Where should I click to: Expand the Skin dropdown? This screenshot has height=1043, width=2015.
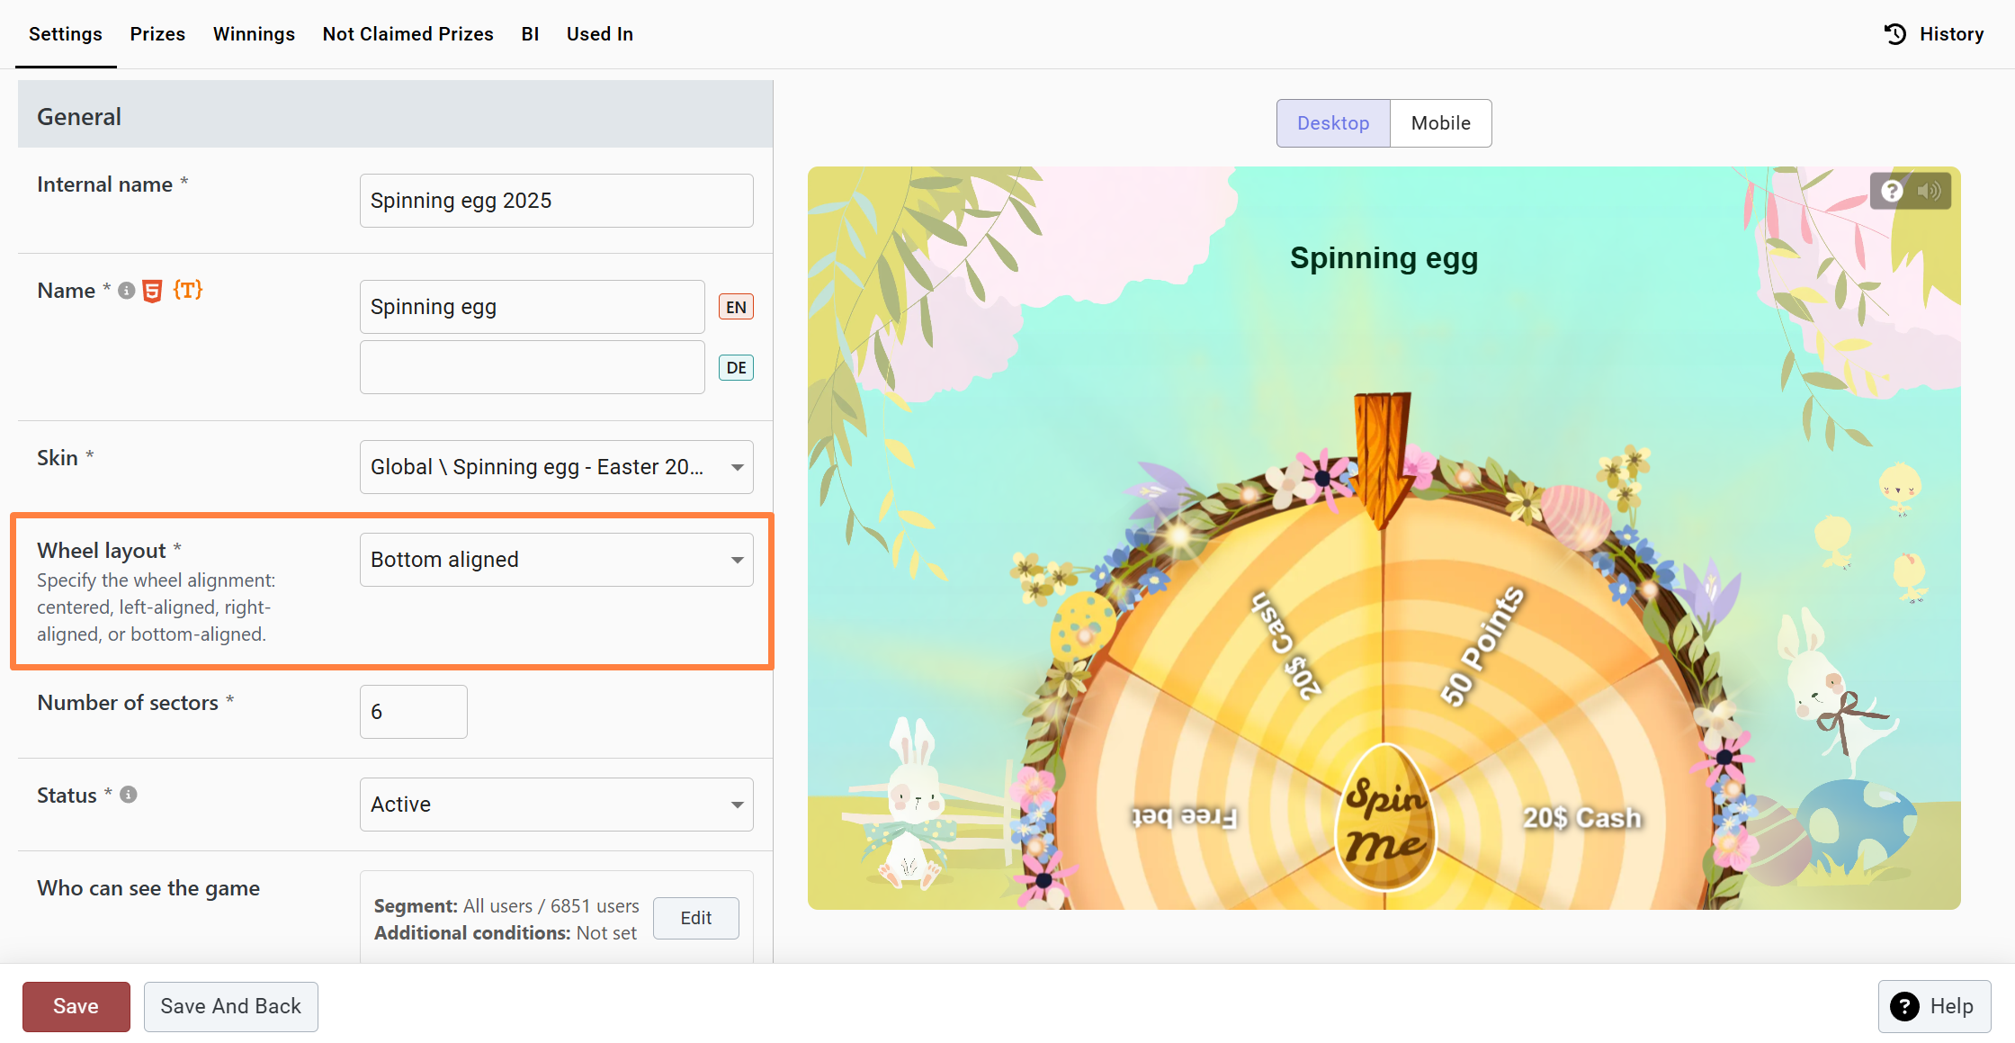[556, 467]
